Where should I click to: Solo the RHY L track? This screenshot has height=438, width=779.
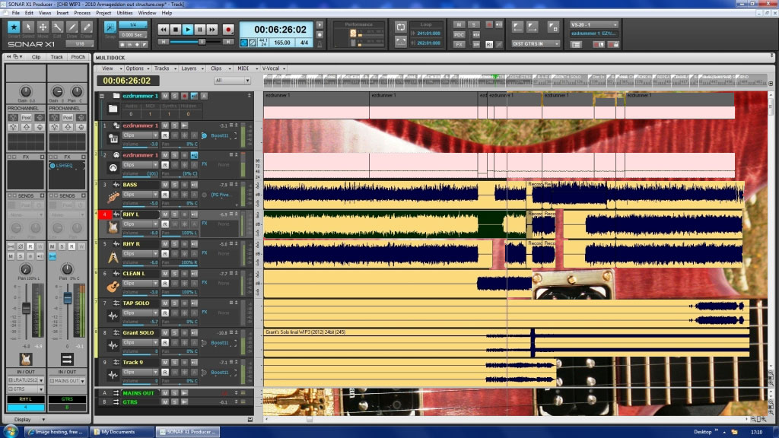point(174,214)
